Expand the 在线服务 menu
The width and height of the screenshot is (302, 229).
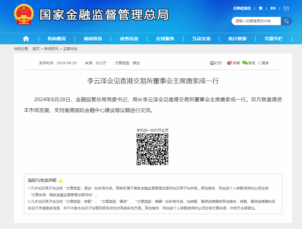(x=165, y=39)
